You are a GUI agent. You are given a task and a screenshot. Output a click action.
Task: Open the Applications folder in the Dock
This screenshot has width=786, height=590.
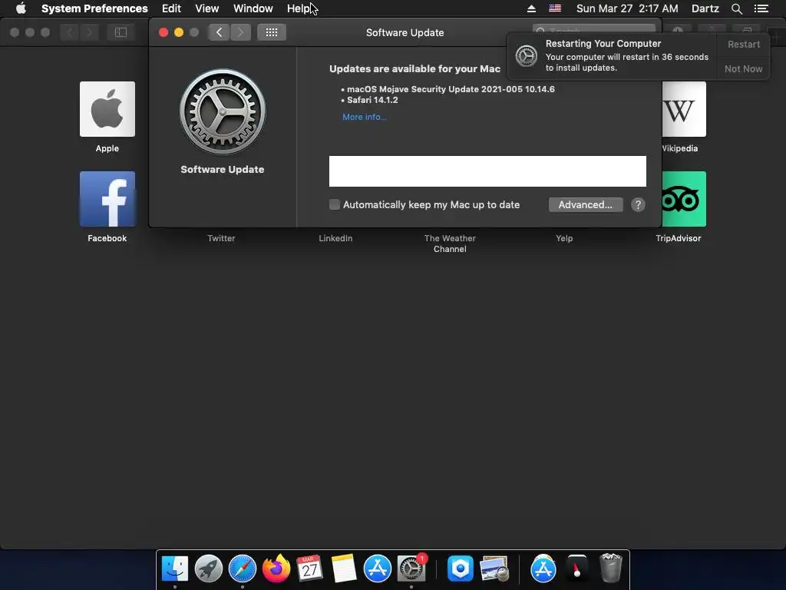543,568
